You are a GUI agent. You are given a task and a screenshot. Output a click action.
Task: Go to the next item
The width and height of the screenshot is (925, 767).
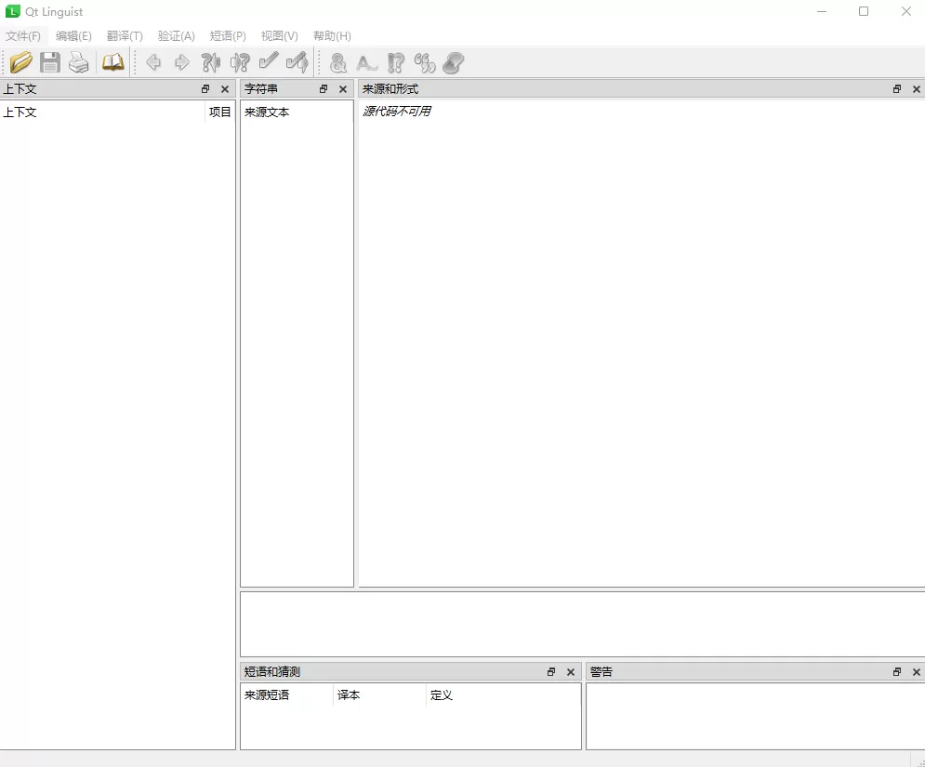[182, 62]
